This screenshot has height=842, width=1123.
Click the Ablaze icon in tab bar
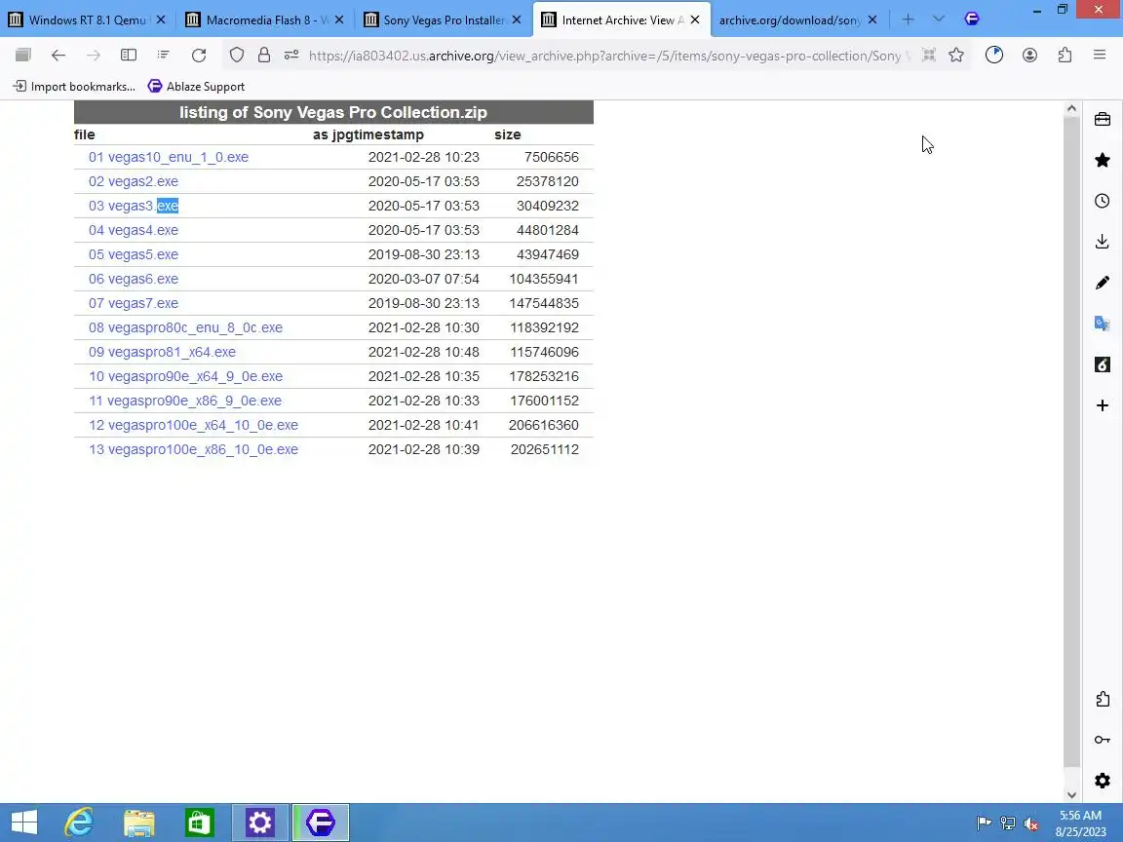972,19
